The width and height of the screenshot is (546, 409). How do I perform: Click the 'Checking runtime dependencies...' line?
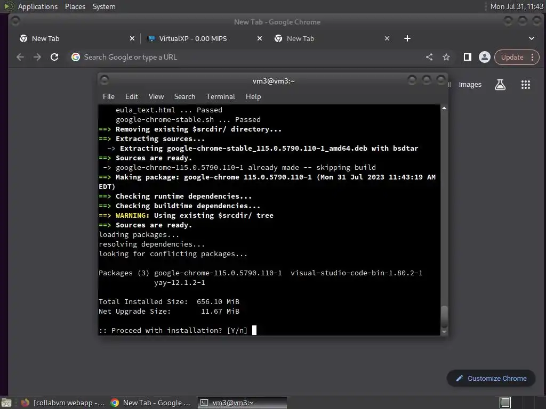[x=183, y=196]
